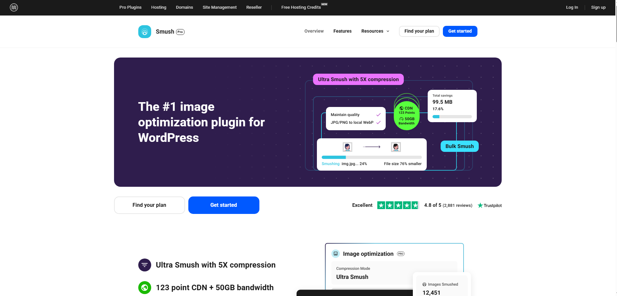The width and height of the screenshot is (617, 296).
Task: Click Sign up link
Action: pyautogui.click(x=598, y=7)
